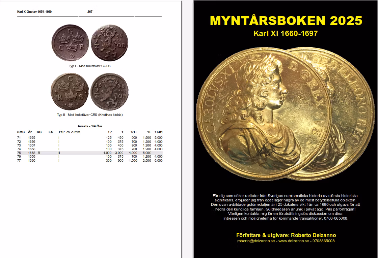Click the Författare & utgivare: Roberto Delzanno line

click(286, 235)
